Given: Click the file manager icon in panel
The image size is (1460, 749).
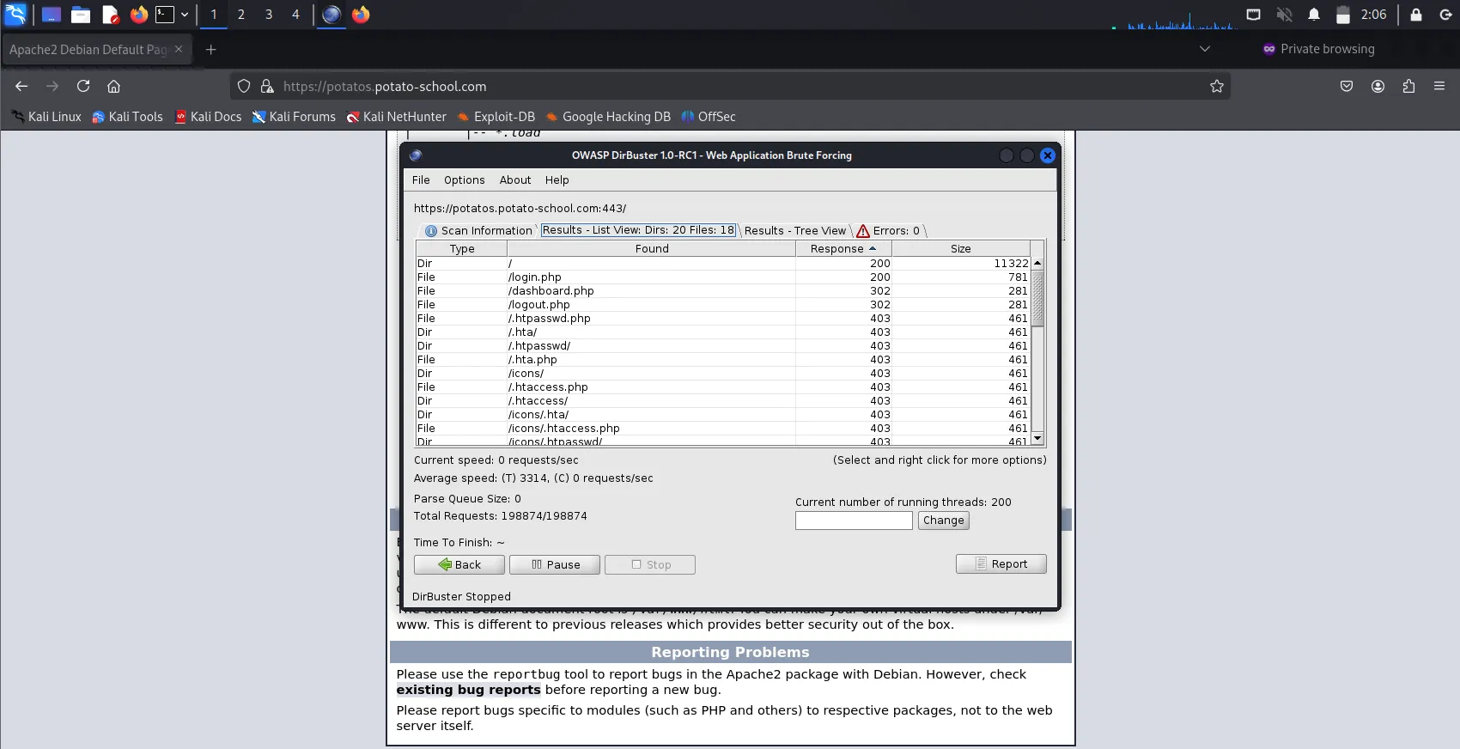Looking at the screenshot, I should pos(81,15).
